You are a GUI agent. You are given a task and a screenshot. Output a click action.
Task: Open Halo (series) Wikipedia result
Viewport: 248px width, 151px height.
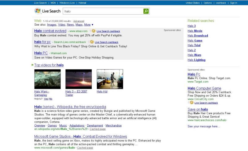point(70,107)
